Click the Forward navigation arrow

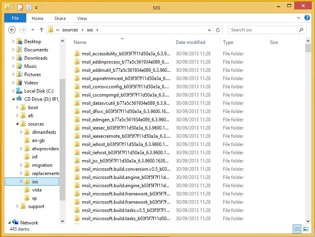click(x=23, y=30)
